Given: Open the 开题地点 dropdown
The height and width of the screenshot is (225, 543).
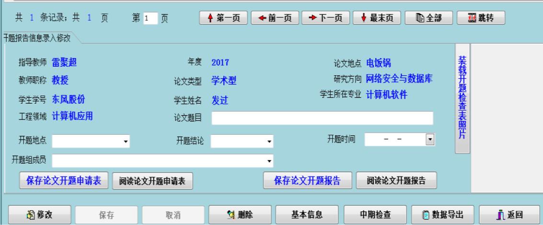Looking at the screenshot, I should (126, 142).
